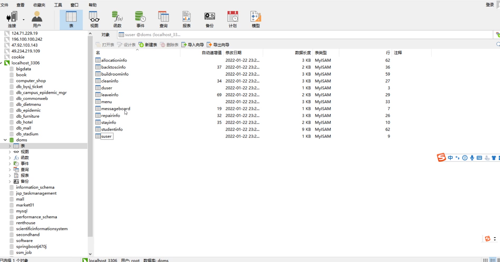The width and height of the screenshot is (500, 262).
Task: Open the Event (事件) toolbar icon
Action: tap(140, 19)
